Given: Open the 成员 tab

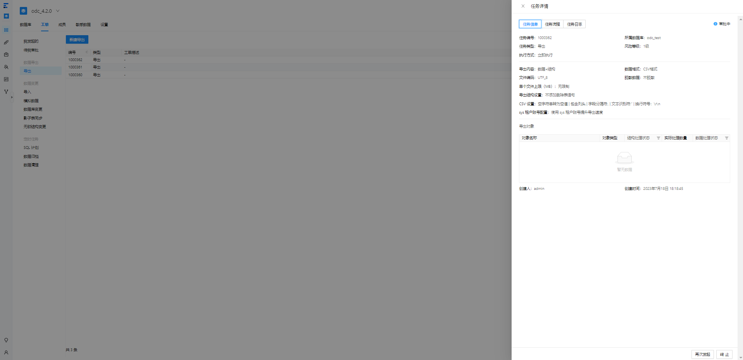Looking at the screenshot, I should [x=62, y=25].
